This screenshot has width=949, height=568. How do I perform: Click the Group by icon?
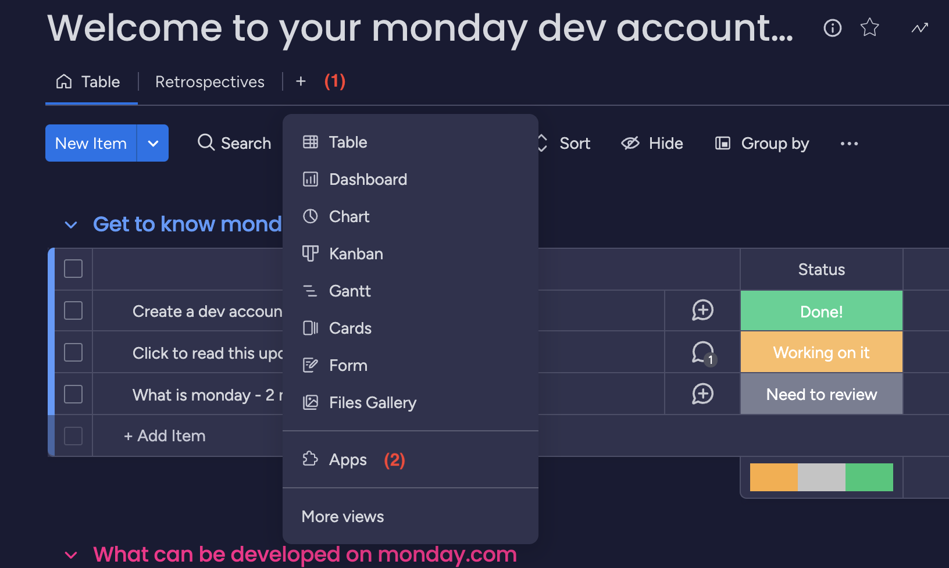pyautogui.click(x=722, y=143)
